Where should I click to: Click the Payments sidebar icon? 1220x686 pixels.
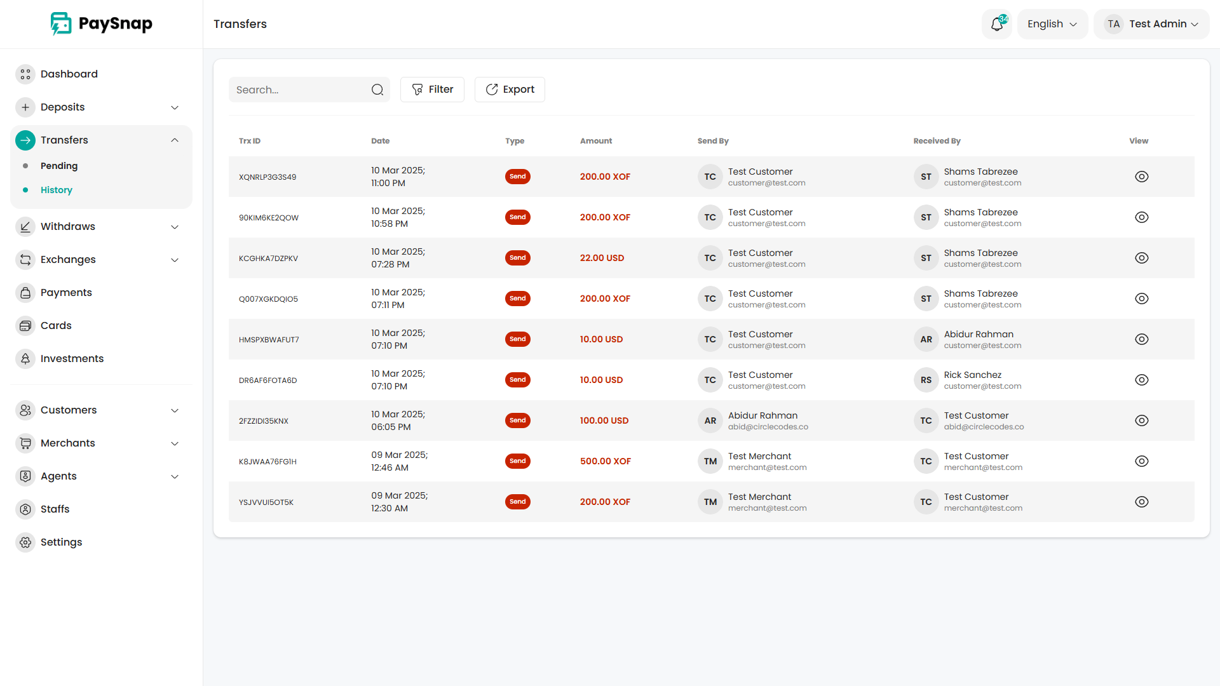tap(25, 293)
